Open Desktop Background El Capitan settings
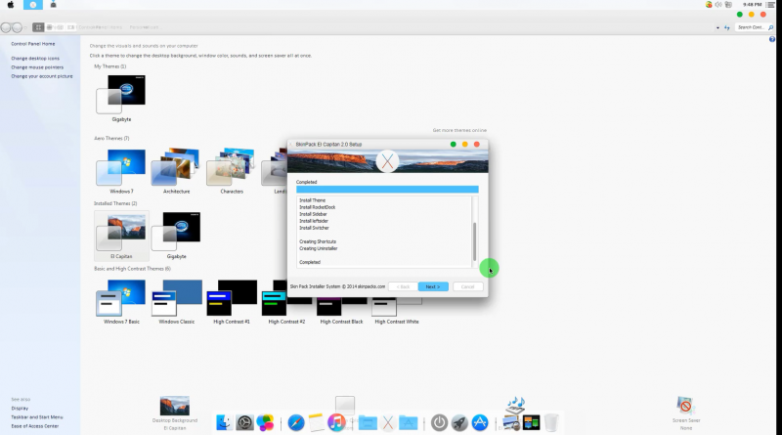782x435 pixels. pos(175,413)
